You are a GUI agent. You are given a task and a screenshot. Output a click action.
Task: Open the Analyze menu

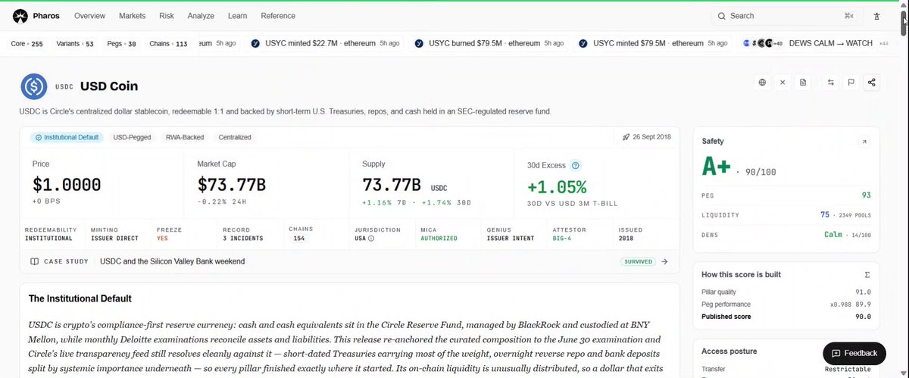[x=201, y=16]
